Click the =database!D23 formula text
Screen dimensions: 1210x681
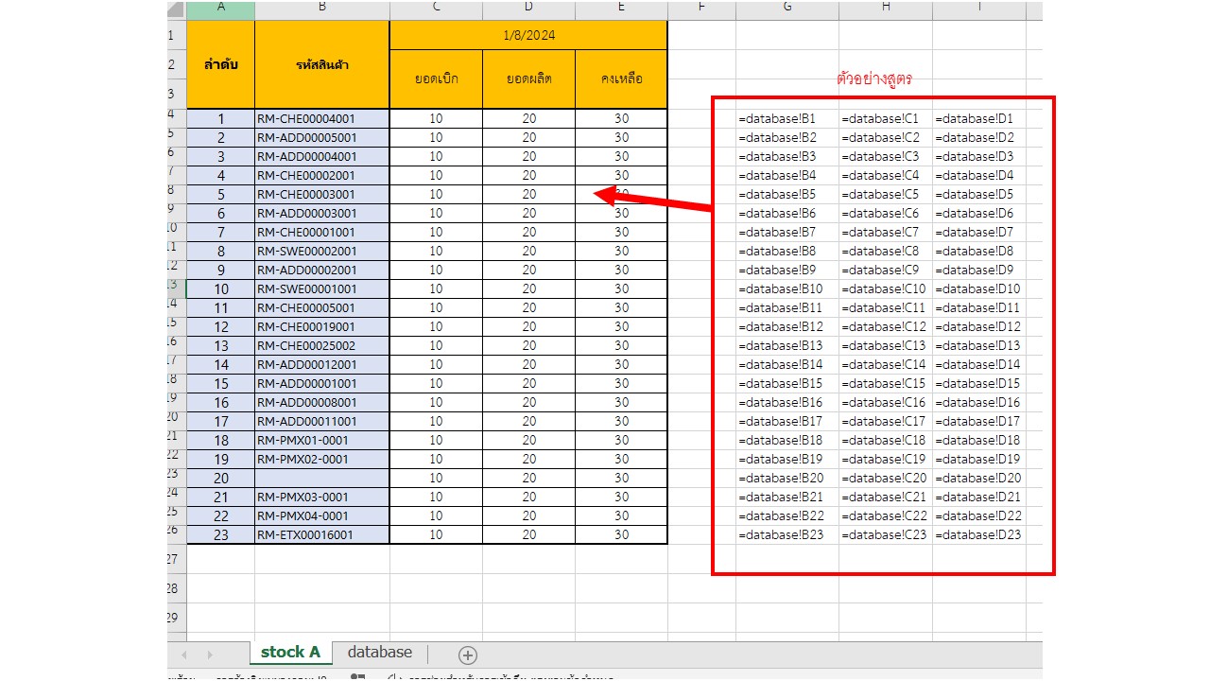click(978, 535)
